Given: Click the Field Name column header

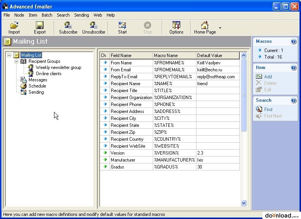Looking at the screenshot, I should coord(131,56).
